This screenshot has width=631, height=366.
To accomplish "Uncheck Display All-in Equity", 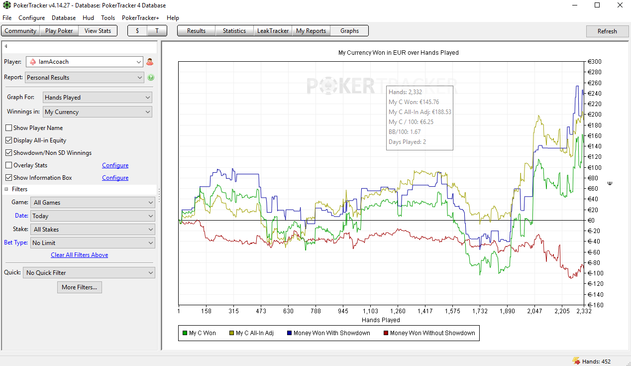I will [x=9, y=140].
